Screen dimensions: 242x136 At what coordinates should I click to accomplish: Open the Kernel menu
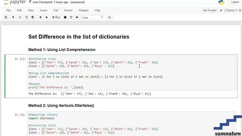pos(68,10)
